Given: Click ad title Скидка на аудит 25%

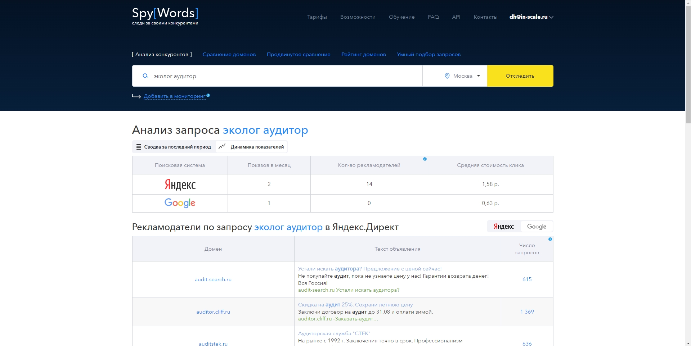Looking at the screenshot, I should tap(355, 305).
